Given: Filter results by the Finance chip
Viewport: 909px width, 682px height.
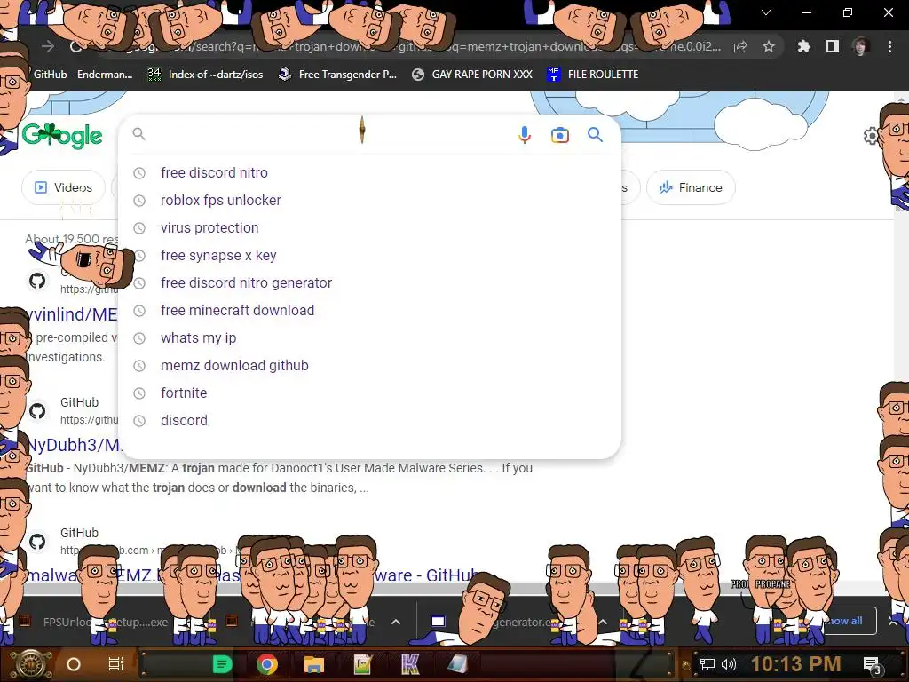Looking at the screenshot, I should point(691,187).
